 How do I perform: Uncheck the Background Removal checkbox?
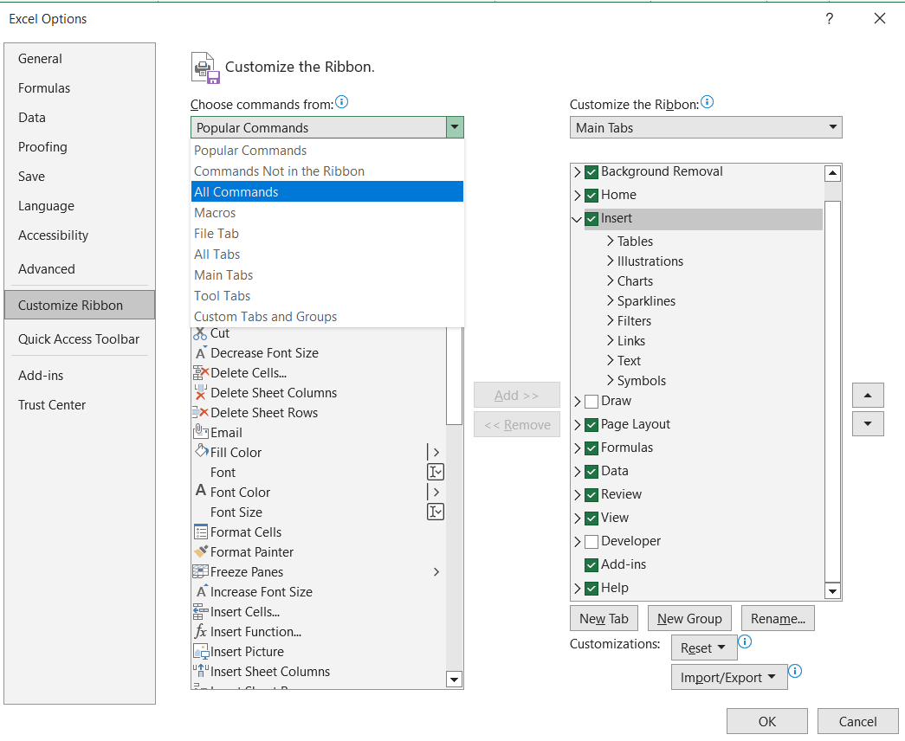click(x=591, y=172)
